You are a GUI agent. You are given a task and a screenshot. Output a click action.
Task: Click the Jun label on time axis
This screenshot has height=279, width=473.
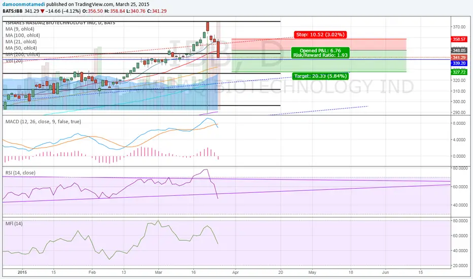[385, 272]
